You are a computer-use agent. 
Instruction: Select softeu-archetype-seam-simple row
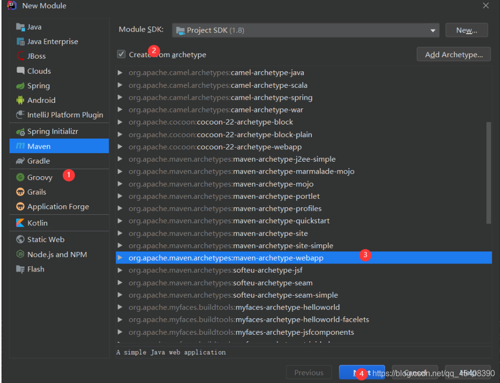tap(304, 295)
